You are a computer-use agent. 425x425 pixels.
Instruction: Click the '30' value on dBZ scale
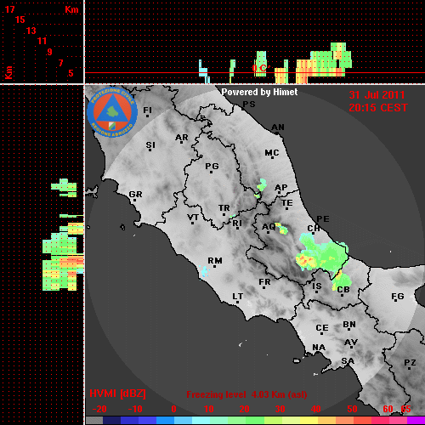click(280, 409)
